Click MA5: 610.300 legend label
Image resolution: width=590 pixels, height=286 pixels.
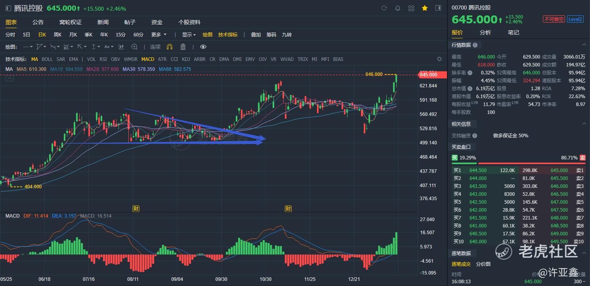31,69
